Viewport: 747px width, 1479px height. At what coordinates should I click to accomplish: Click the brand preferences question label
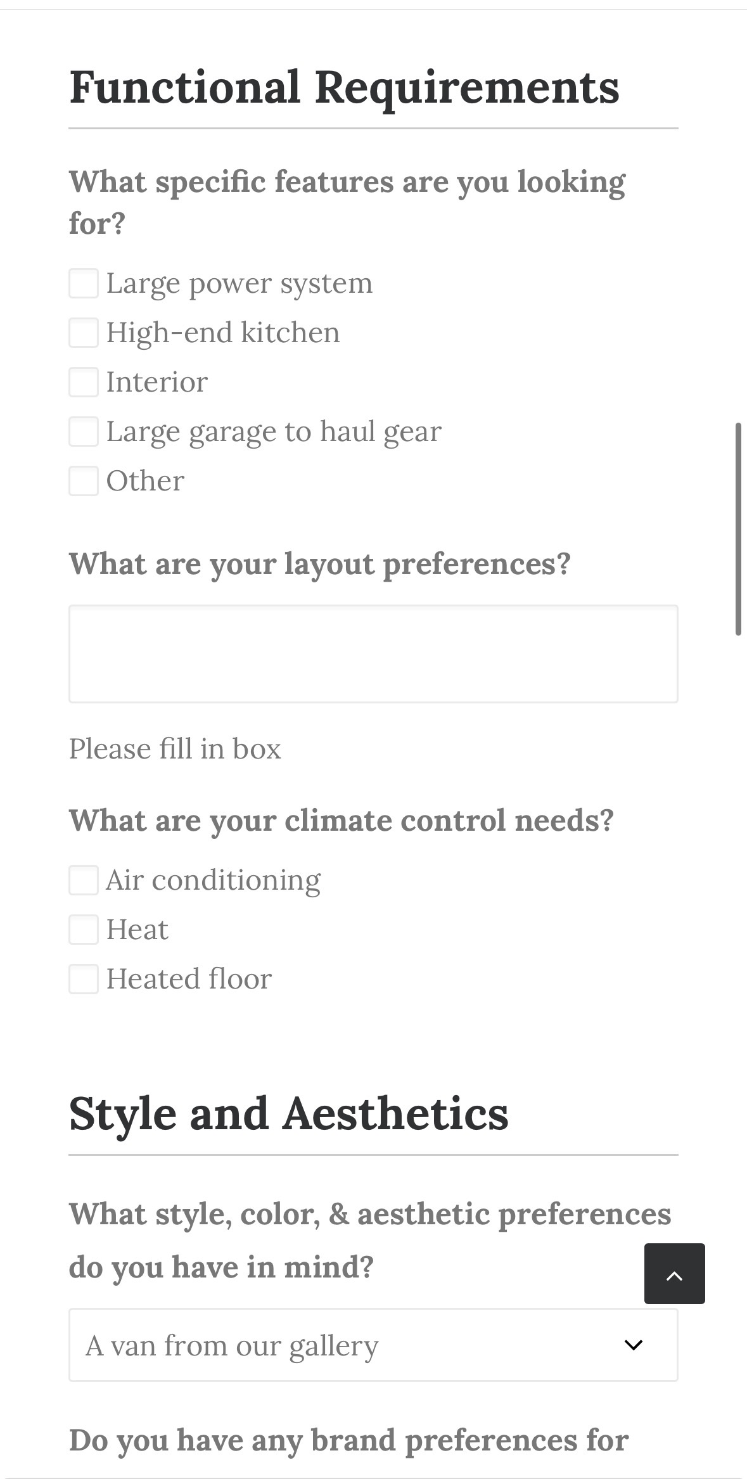[x=348, y=1440]
